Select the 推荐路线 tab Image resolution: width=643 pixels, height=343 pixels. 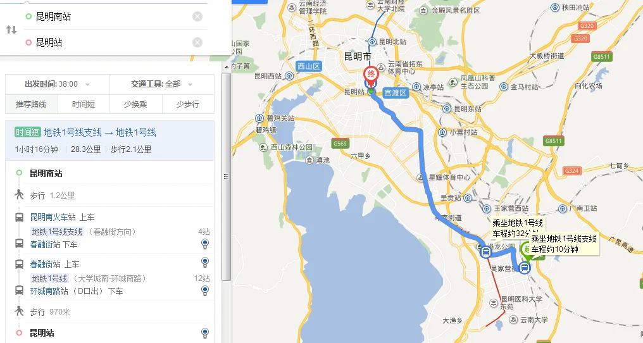pos(31,104)
